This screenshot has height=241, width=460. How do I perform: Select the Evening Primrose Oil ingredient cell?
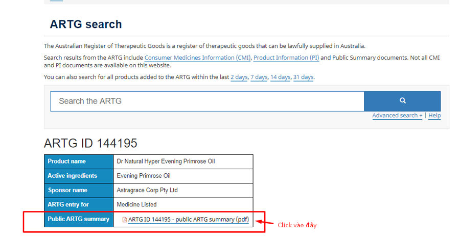pos(183,176)
